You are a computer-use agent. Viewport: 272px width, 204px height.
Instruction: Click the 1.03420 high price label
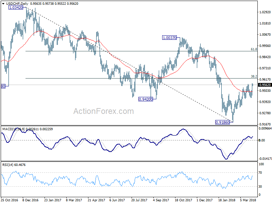[16, 7]
